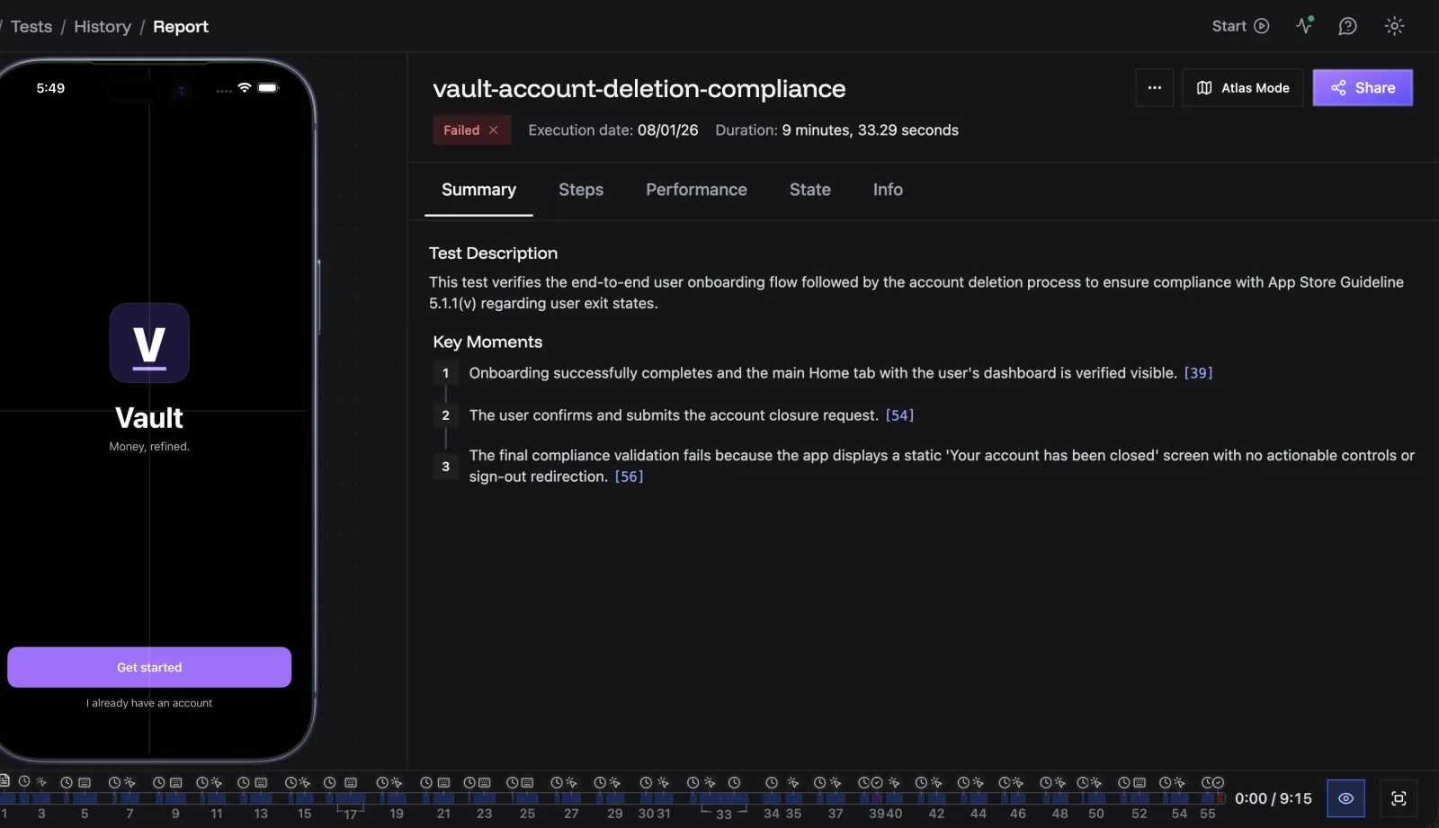Click the execution date 08/01/26
The width and height of the screenshot is (1439, 828).
(x=668, y=130)
